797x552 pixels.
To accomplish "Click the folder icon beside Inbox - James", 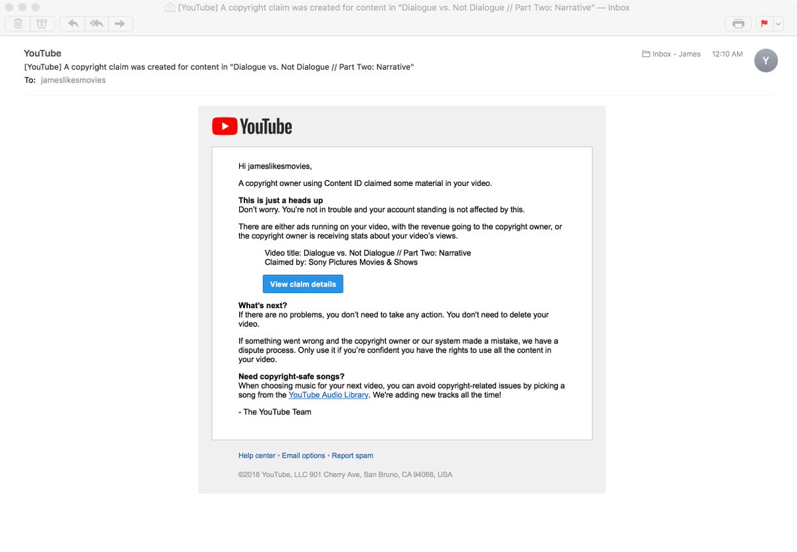I will 646,54.
